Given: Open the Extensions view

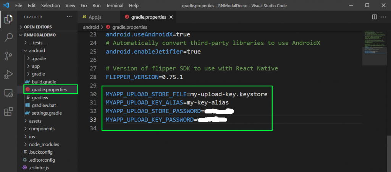Looking at the screenshot, I should point(8,111).
